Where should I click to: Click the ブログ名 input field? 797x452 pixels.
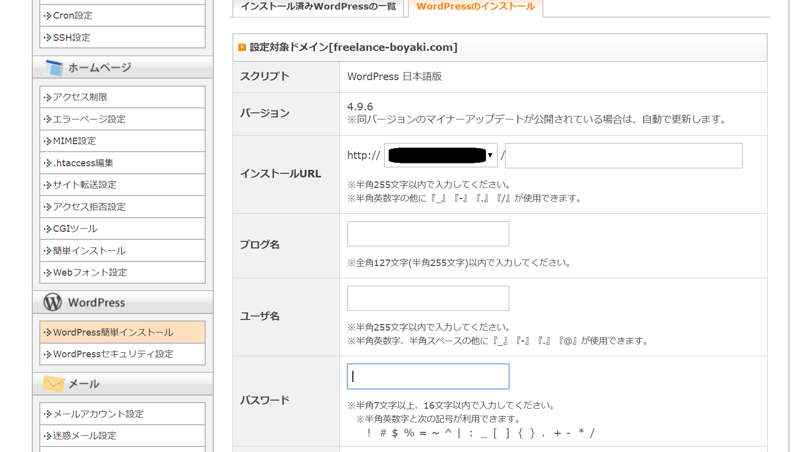(x=428, y=234)
